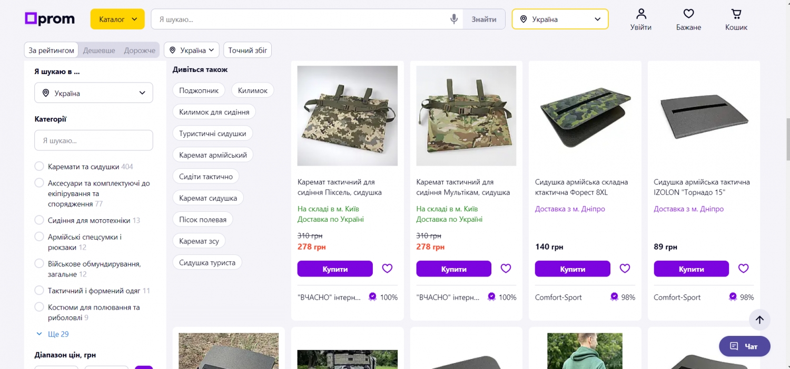The width and height of the screenshot is (790, 369).
Task: Add Піксель каремат to favorites heart
Action: [x=387, y=269]
